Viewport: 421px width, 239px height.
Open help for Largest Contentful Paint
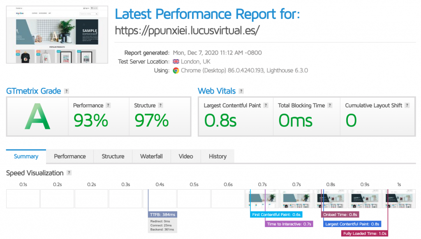point(266,106)
